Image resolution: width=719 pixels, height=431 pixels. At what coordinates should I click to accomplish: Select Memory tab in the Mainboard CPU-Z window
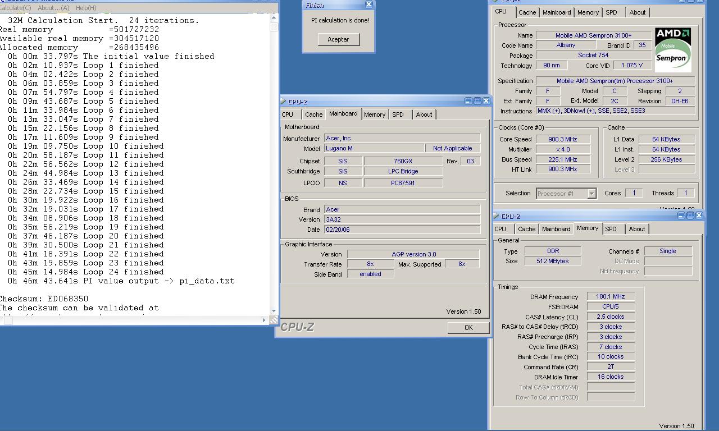(374, 114)
